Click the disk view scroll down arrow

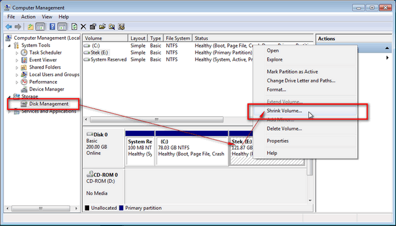[310, 201]
